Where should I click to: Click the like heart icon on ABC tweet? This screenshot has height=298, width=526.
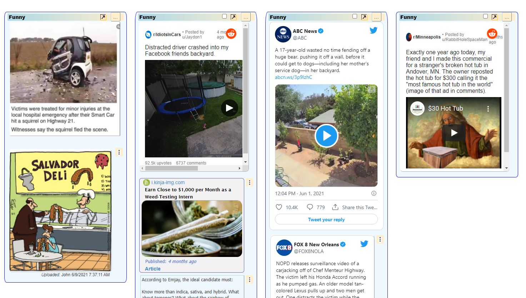pyautogui.click(x=279, y=207)
